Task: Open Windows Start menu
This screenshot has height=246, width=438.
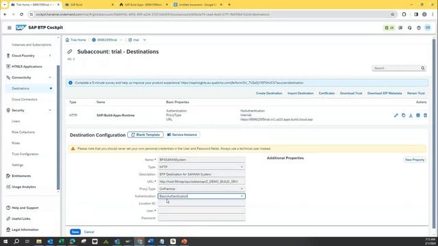Action: coord(5,241)
